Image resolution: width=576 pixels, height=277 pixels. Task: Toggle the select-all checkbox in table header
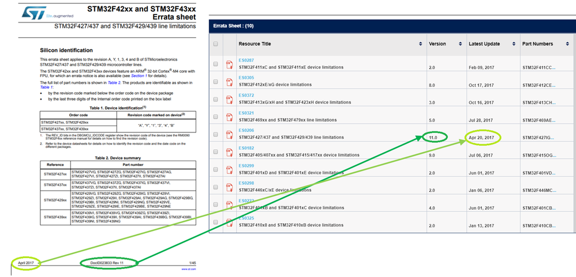[216, 44]
